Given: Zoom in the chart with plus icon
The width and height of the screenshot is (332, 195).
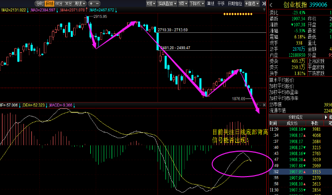Looking at the screenshot, I should tap(91, 3).
